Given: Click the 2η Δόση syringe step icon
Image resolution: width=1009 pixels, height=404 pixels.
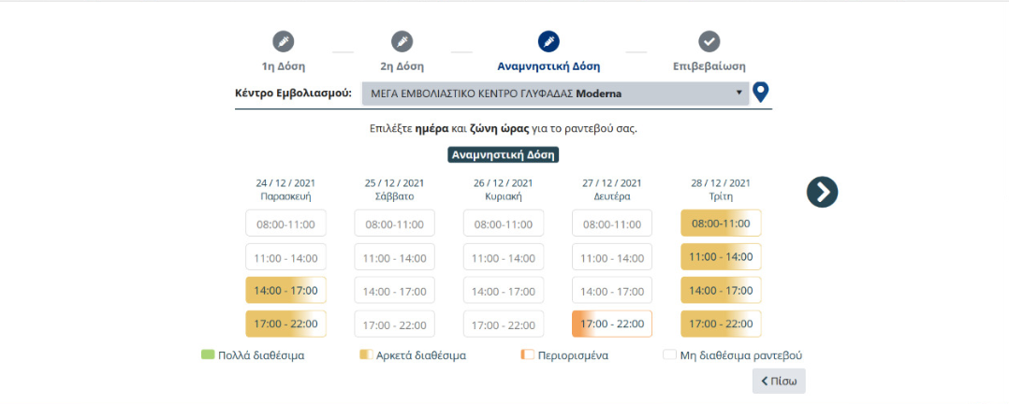Looking at the screenshot, I should click(402, 41).
